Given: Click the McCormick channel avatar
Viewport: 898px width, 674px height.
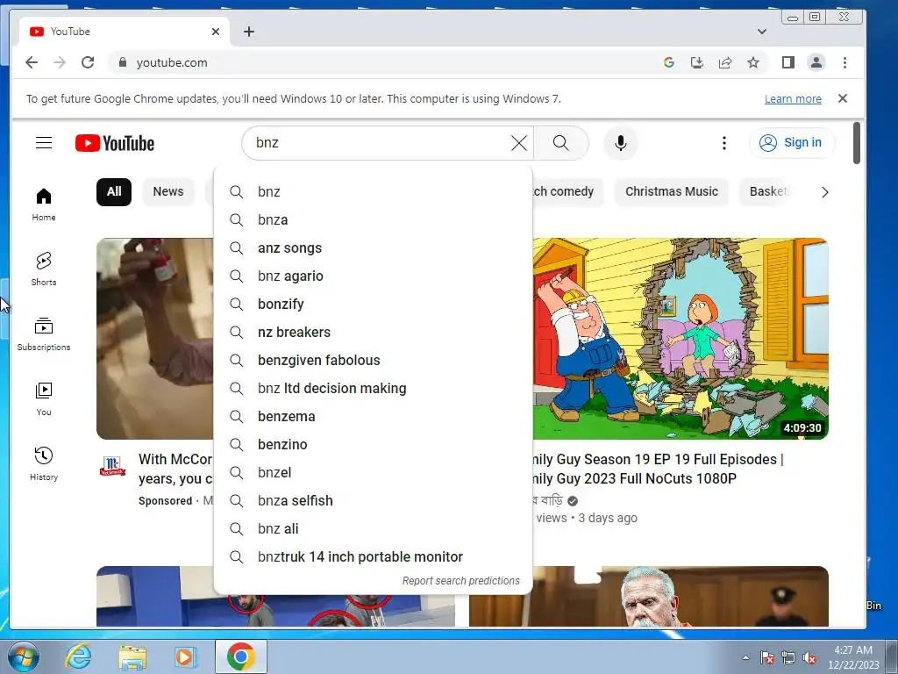Looking at the screenshot, I should click(113, 467).
